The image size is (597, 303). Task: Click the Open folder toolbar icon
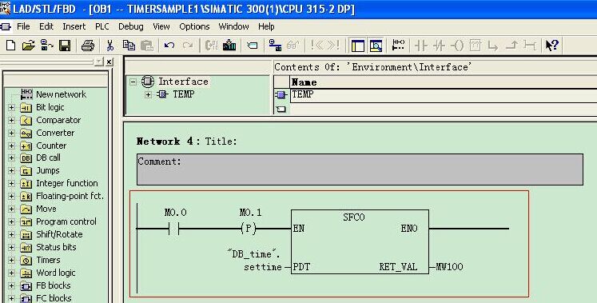click(28, 46)
